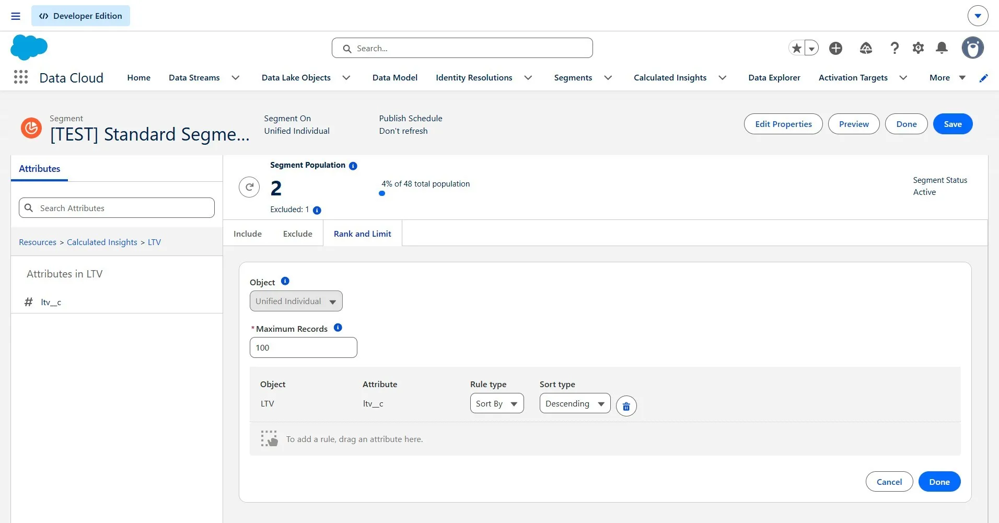
Task: Open the Notifications bell
Action: [x=942, y=48]
